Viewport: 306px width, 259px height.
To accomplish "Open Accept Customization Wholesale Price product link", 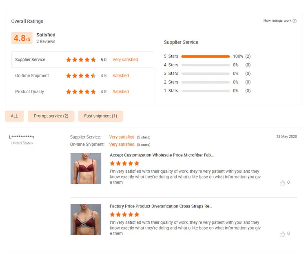I will pyautogui.click(x=162, y=155).
